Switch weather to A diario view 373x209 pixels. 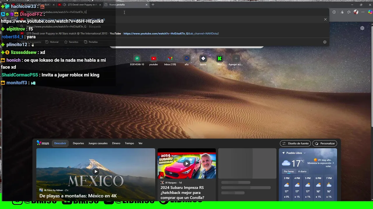(x=302, y=172)
